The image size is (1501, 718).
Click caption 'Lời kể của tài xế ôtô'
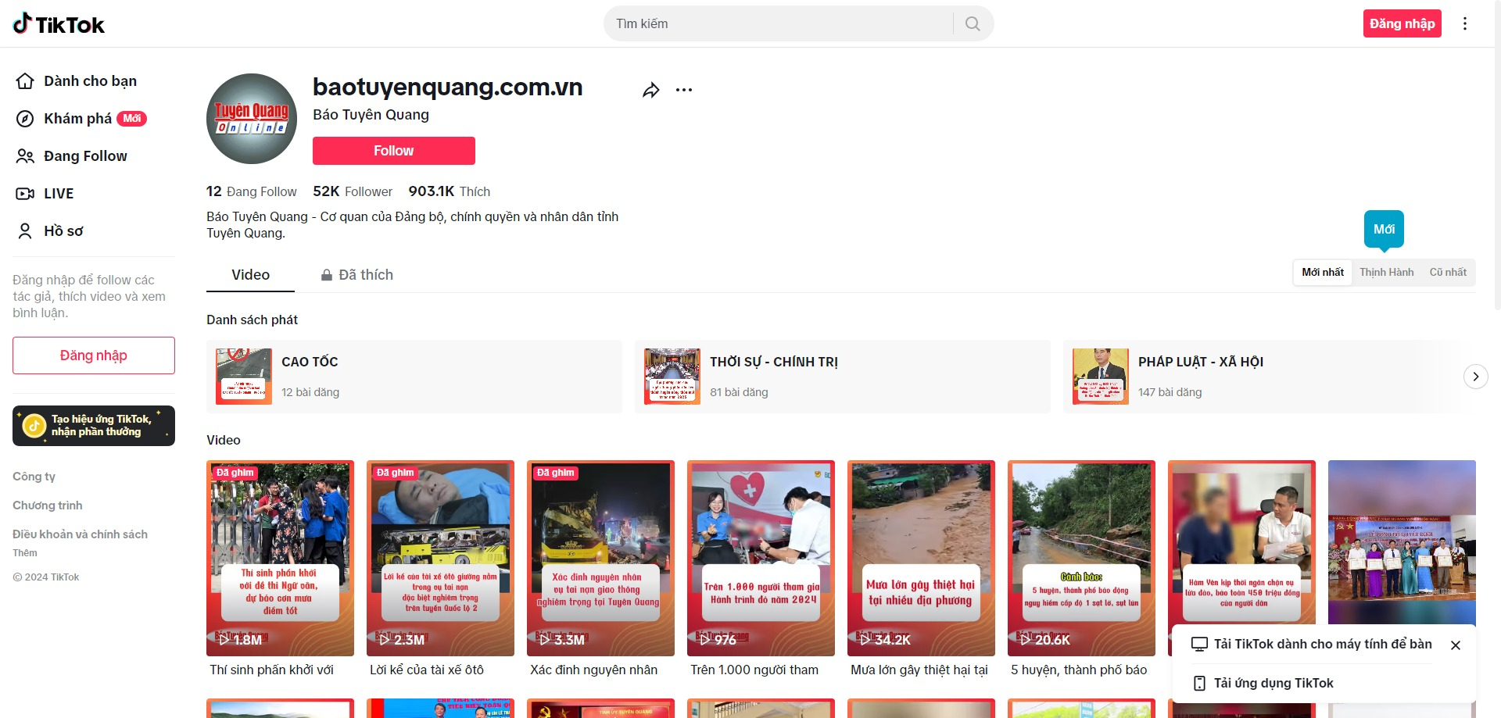(x=427, y=670)
